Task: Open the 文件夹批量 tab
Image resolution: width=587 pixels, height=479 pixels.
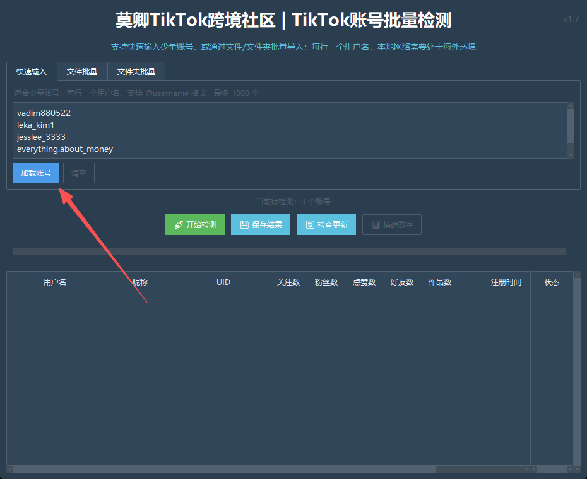Action: pos(136,71)
